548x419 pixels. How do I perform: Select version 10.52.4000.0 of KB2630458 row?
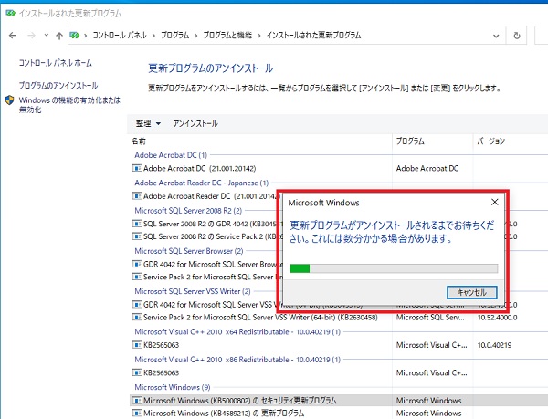coord(498,318)
